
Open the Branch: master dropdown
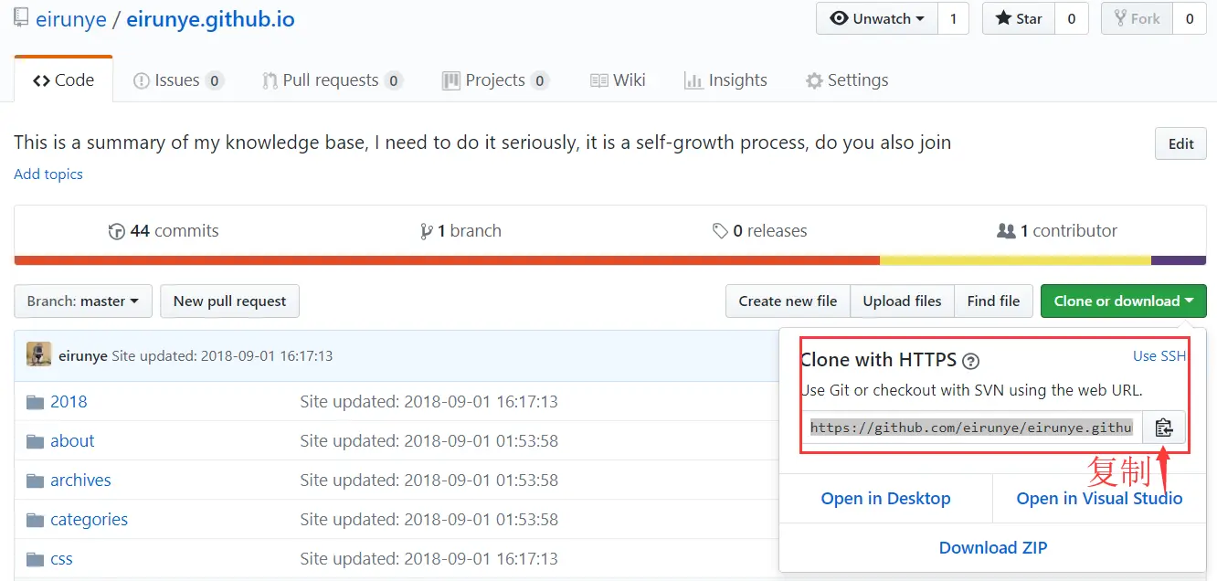(83, 301)
